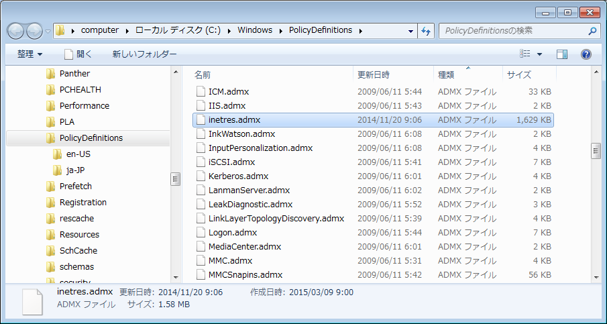Click the Forward navigation arrow button

[34, 30]
